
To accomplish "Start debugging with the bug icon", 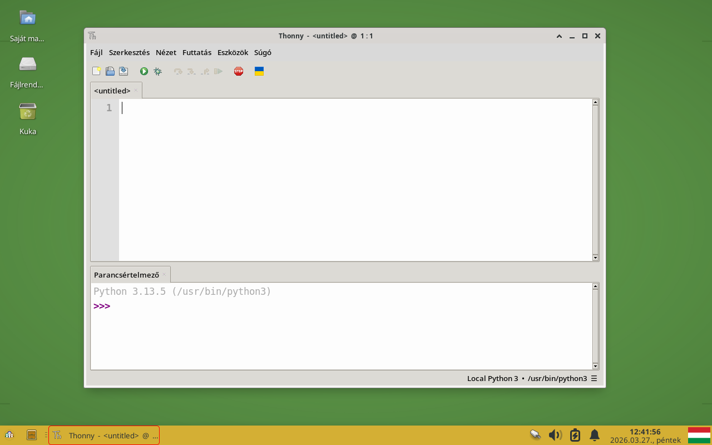I will (x=158, y=71).
